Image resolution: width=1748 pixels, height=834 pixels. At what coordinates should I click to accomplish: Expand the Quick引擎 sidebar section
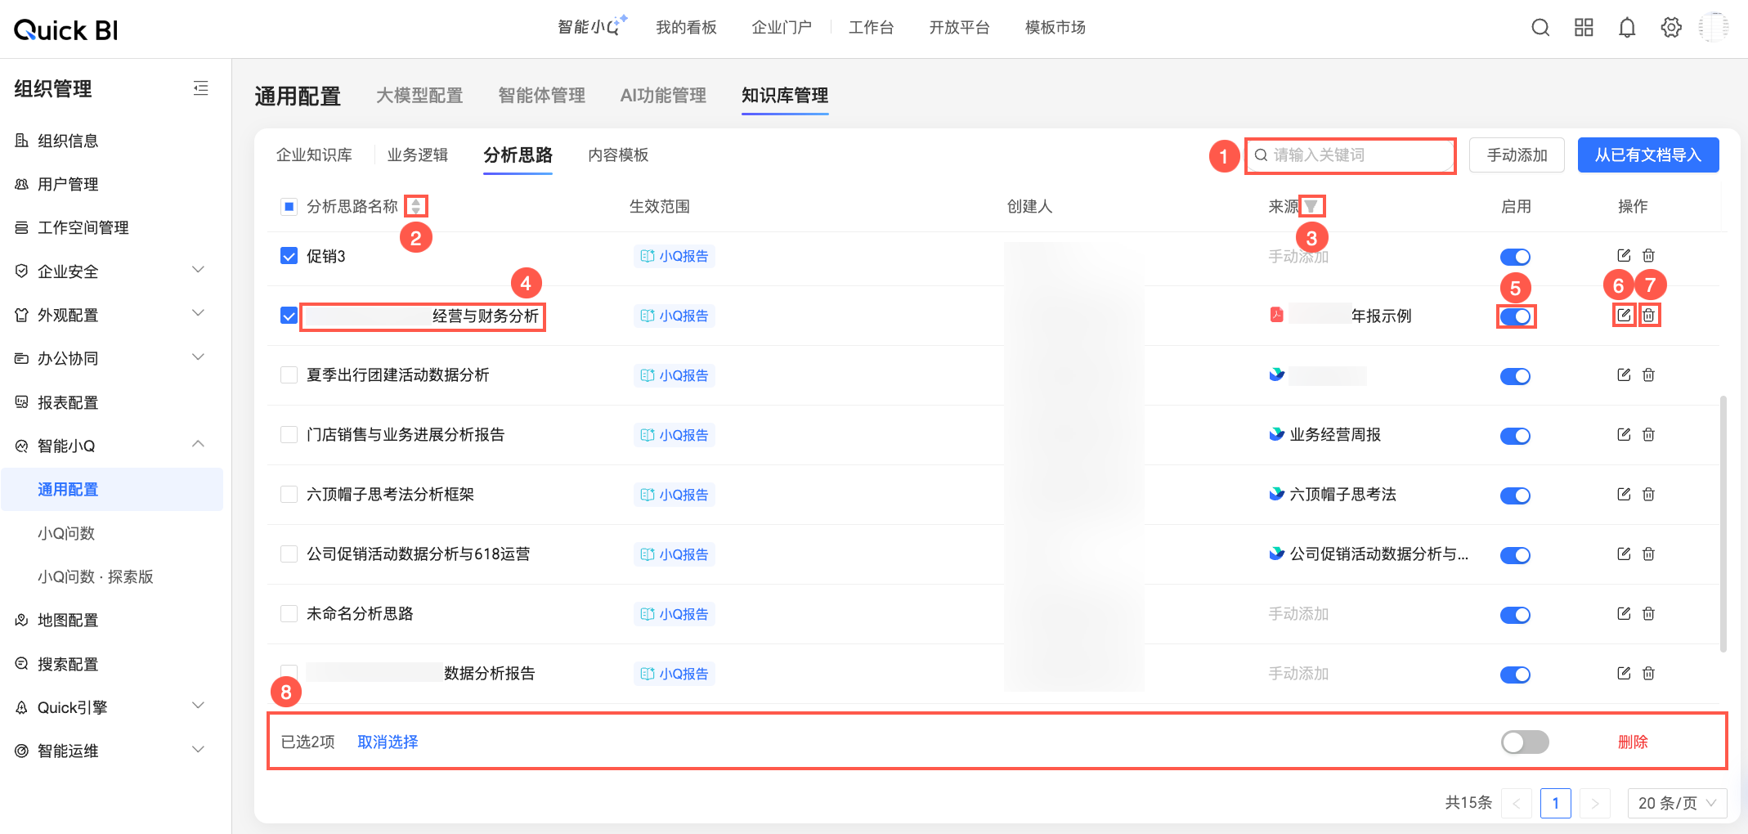coord(198,706)
